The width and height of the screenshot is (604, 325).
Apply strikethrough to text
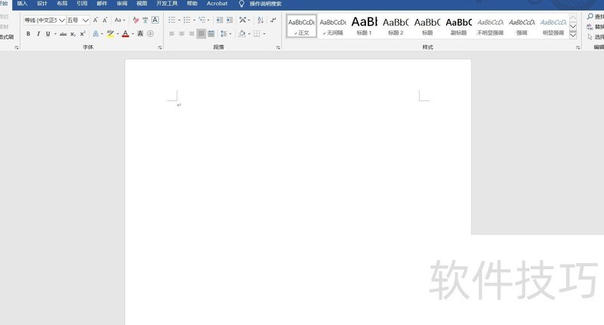[x=63, y=34]
